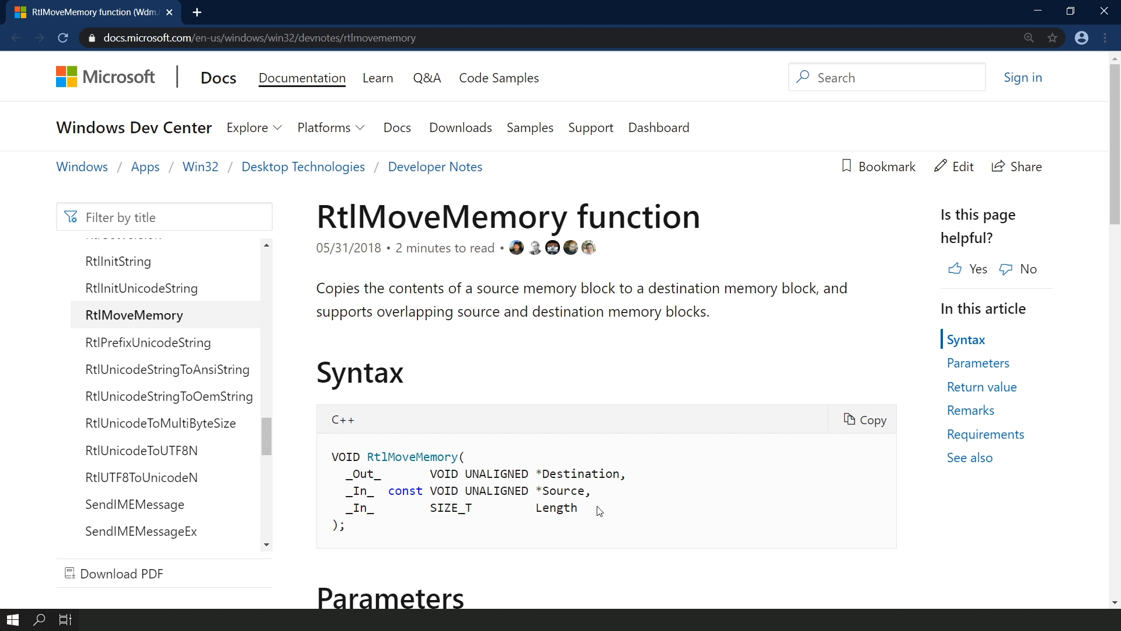The image size is (1121, 631).
Task: Click the Filter by title field
Action: click(165, 217)
